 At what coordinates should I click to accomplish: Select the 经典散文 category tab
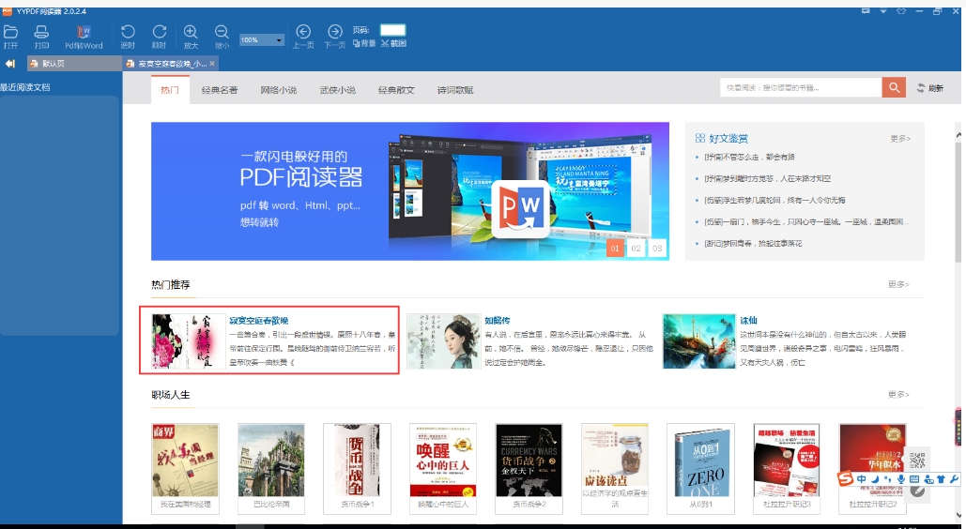pos(396,90)
